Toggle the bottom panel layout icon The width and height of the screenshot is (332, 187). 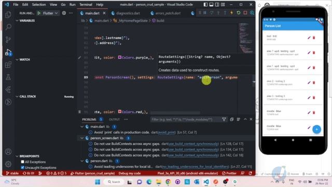click(x=211, y=5)
